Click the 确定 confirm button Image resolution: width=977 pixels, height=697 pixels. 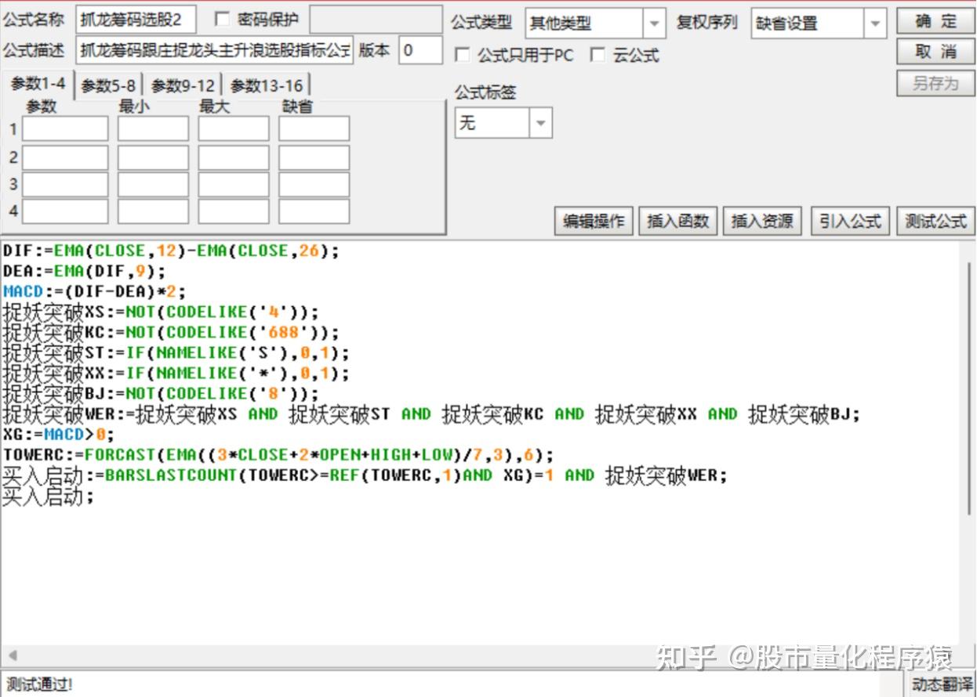(x=935, y=21)
